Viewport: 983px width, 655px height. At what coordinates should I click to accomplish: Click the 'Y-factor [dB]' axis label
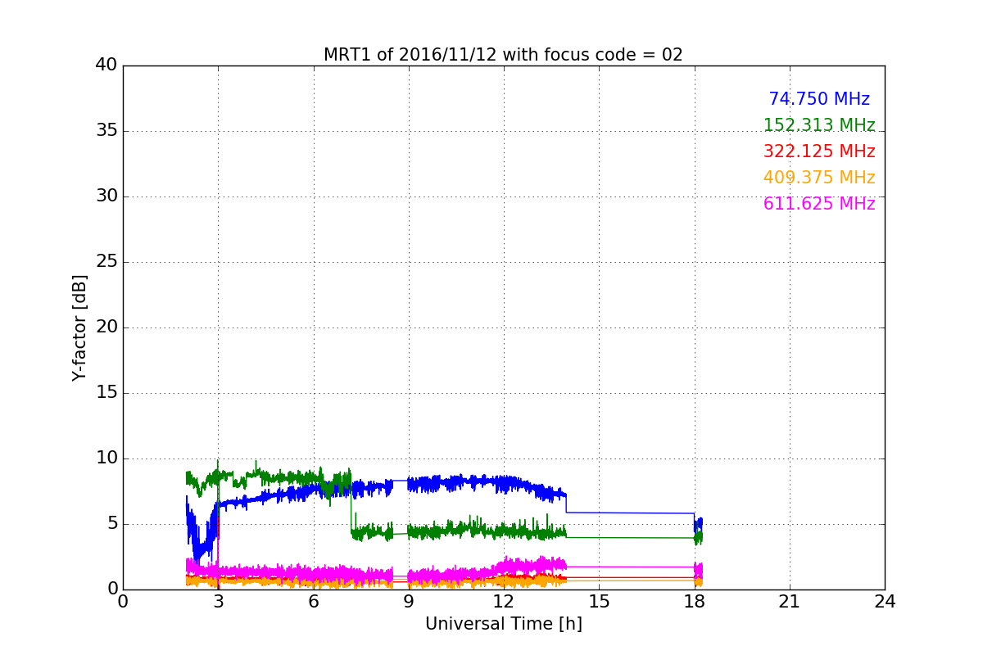[x=79, y=327]
